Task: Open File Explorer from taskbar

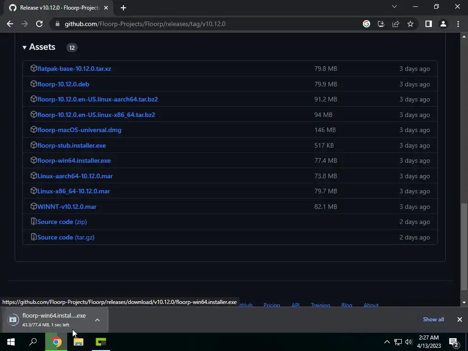Action: [x=79, y=342]
